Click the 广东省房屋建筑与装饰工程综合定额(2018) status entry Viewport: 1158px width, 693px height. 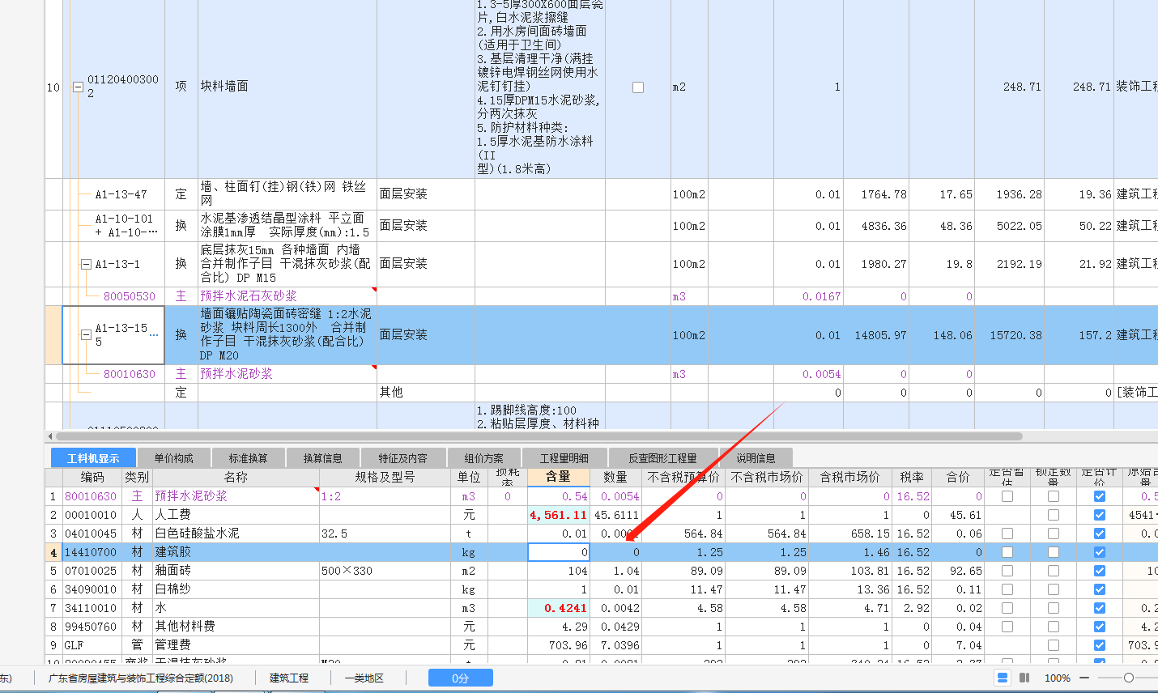tap(141, 678)
